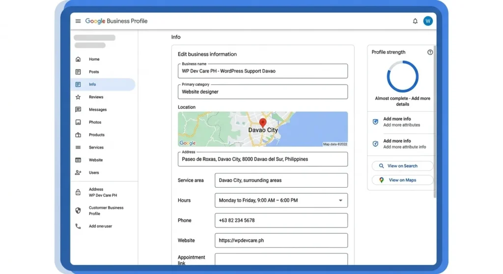The height and width of the screenshot is (274, 503).
Task: Click the Info sidebar icon
Action: tap(78, 84)
